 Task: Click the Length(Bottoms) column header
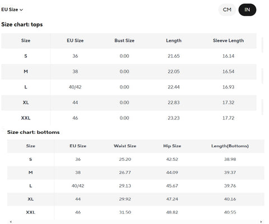[x=230, y=146]
